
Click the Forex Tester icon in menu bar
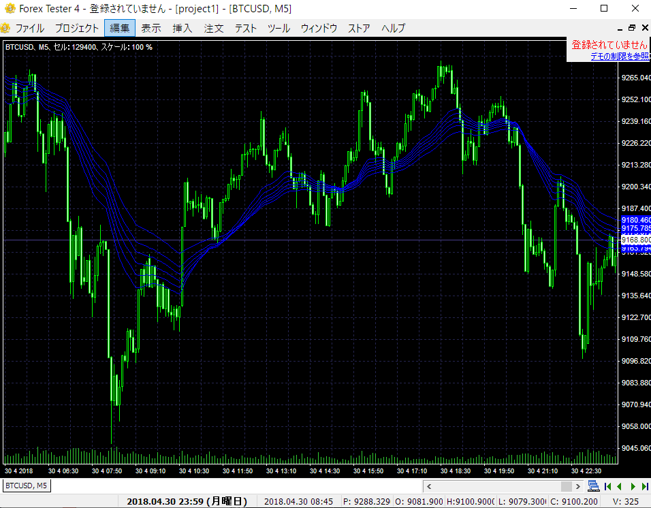tap(5, 28)
